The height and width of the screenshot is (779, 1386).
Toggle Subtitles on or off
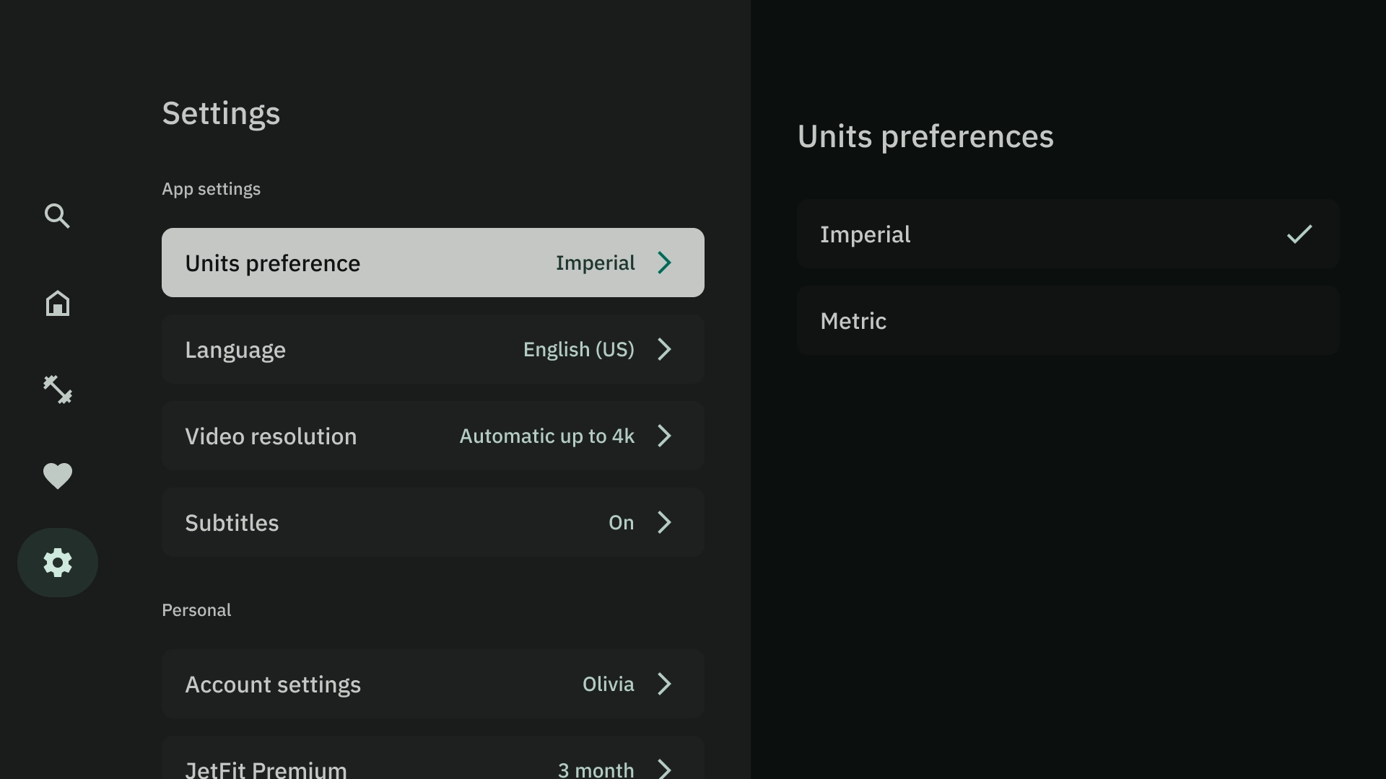pyautogui.click(x=433, y=522)
